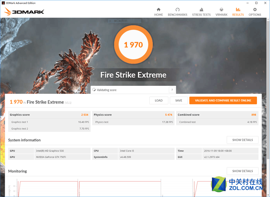Click NVIDIA GeForce GTX 750Ti cell

(62, 157)
